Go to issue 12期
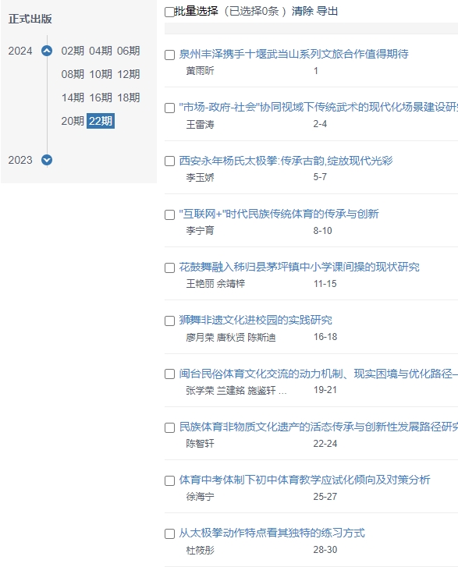The height and width of the screenshot is (567, 458). (129, 74)
